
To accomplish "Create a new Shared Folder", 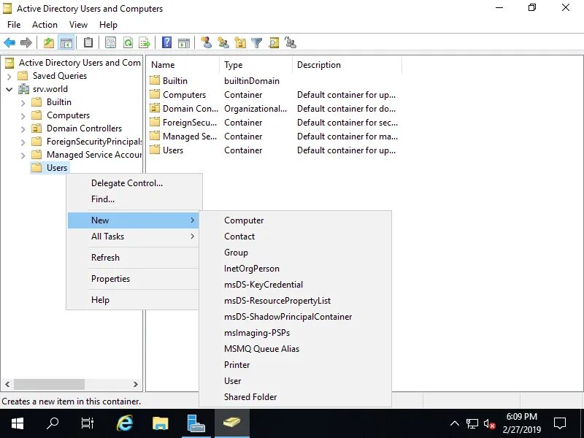I will pyautogui.click(x=296, y=396).
